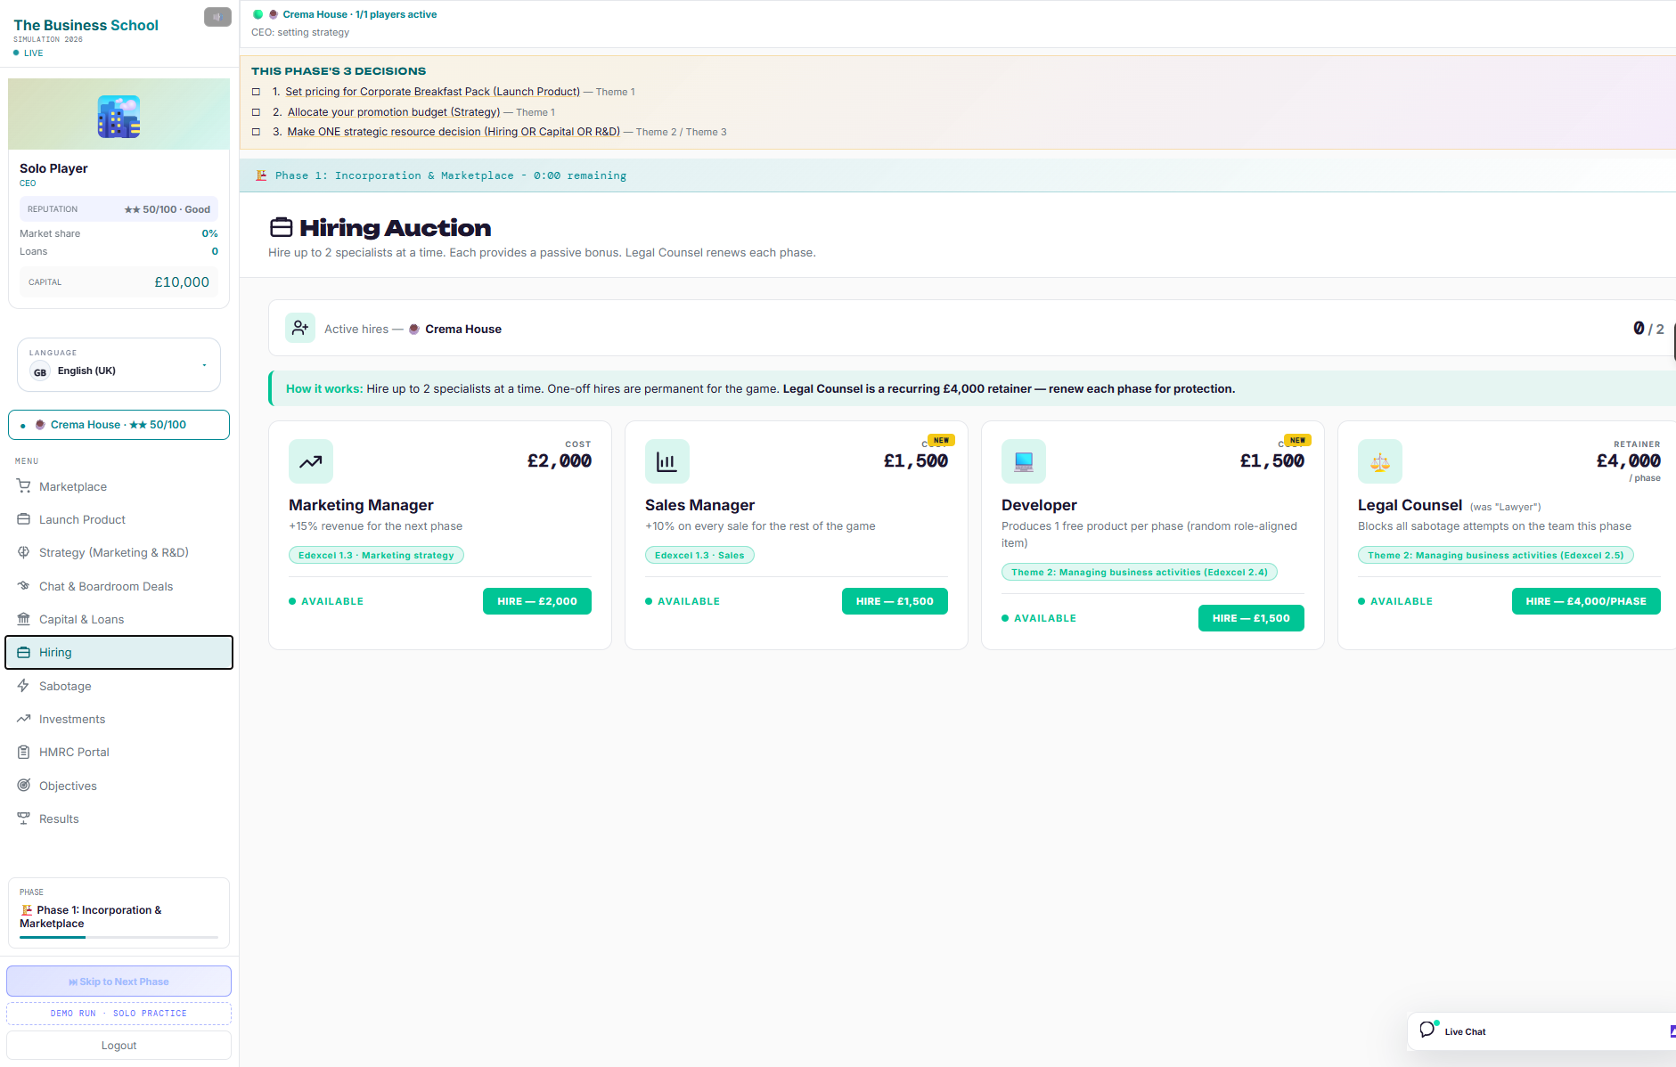Go to Strategy (Marketing & R&D)
The height and width of the screenshot is (1067, 1676).
point(119,552)
